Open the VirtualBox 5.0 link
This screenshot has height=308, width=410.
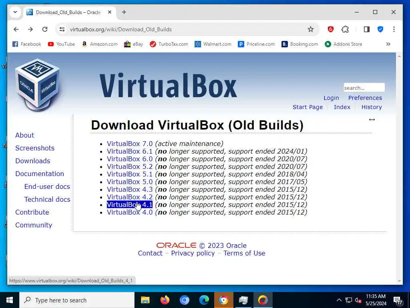click(x=130, y=182)
